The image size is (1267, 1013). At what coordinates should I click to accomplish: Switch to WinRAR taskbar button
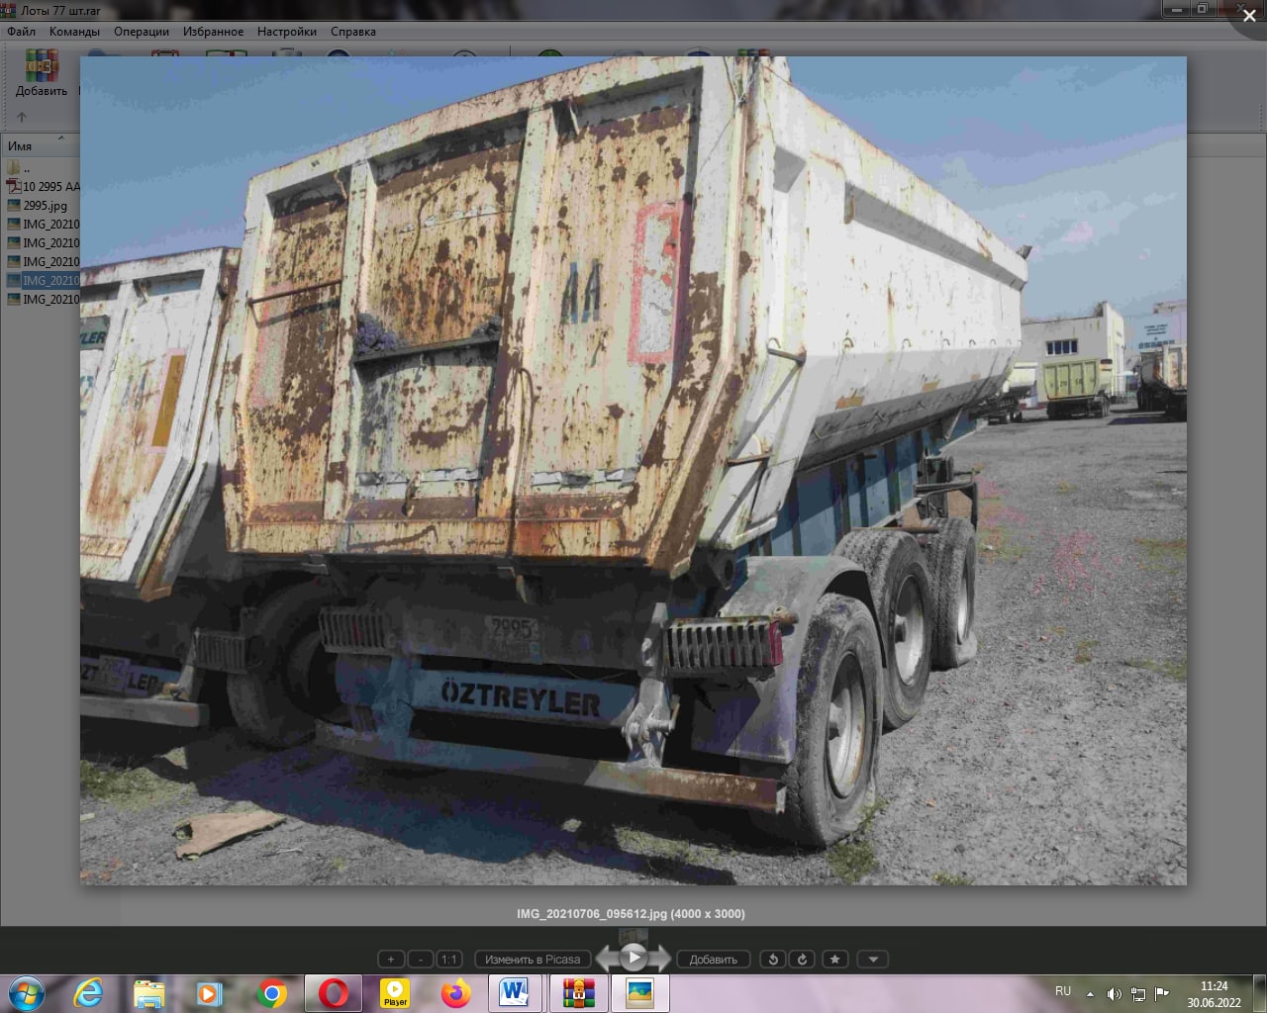point(578,993)
